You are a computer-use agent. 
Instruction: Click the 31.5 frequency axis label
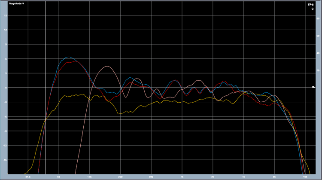click(x=28, y=177)
